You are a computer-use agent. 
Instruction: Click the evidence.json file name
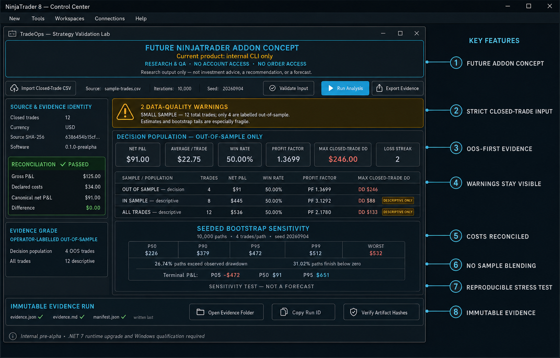pos(23,317)
